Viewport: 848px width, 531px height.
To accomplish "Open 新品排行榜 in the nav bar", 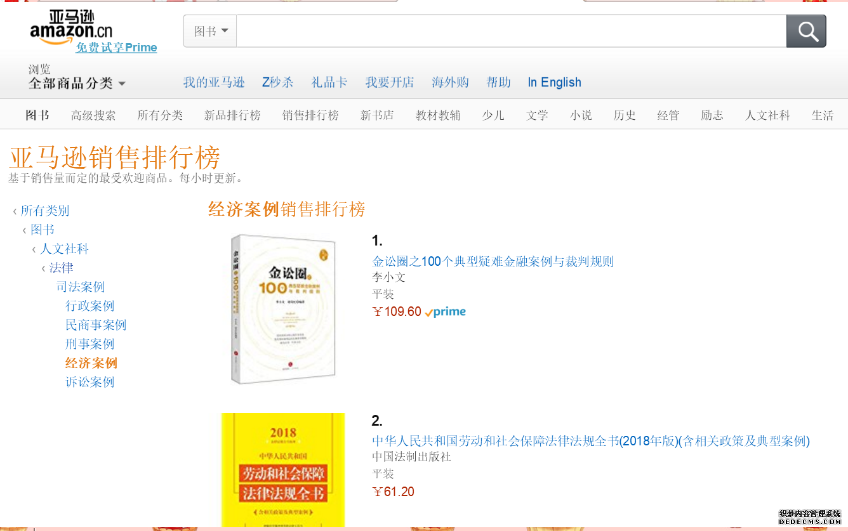I will pyautogui.click(x=232, y=115).
